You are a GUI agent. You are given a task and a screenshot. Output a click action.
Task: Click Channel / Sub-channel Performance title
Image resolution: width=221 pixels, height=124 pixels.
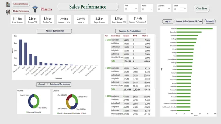click(x=54, y=84)
